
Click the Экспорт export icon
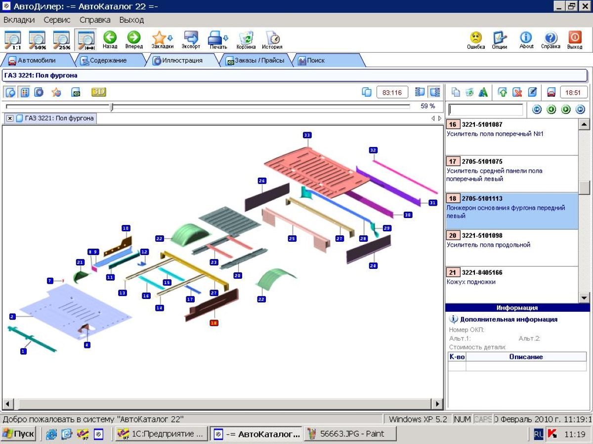pos(191,40)
